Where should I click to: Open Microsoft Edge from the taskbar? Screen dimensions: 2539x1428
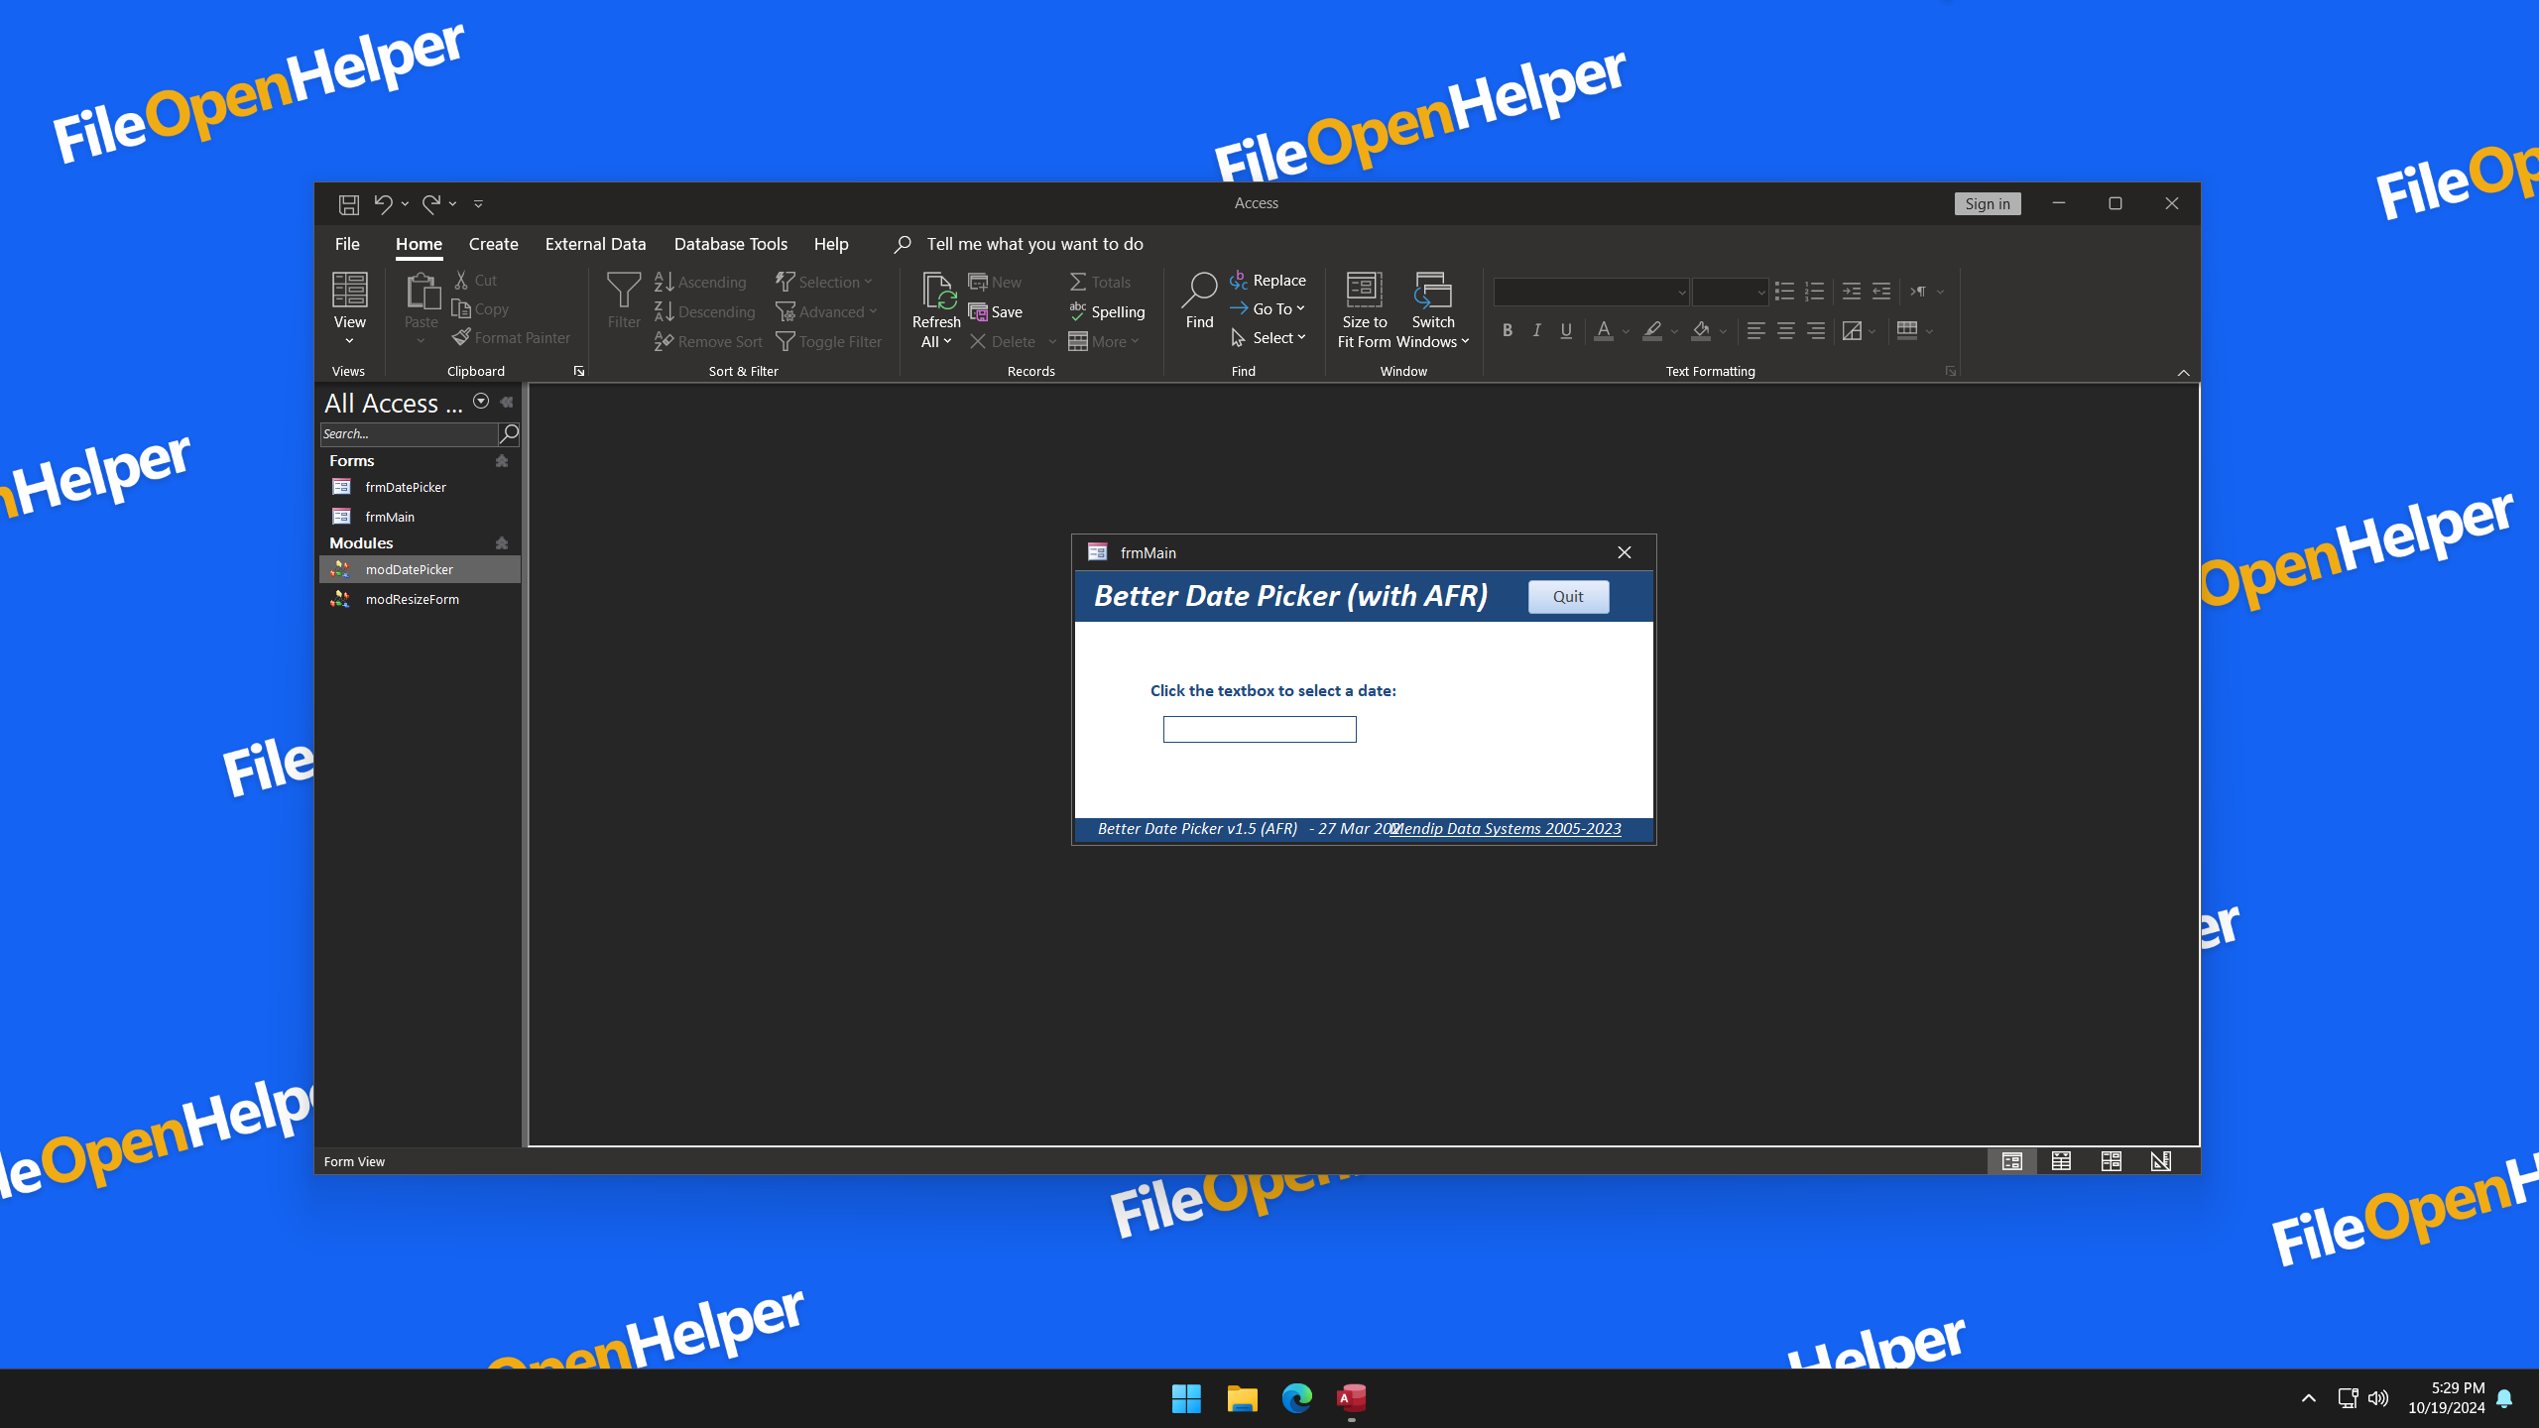[1296, 1398]
